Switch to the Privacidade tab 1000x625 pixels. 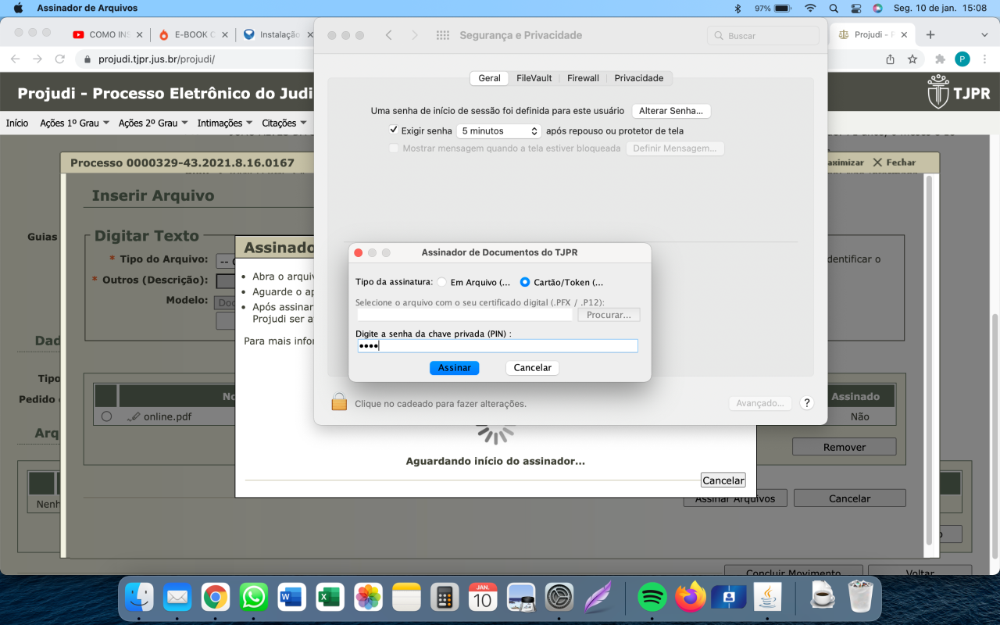[x=639, y=78]
